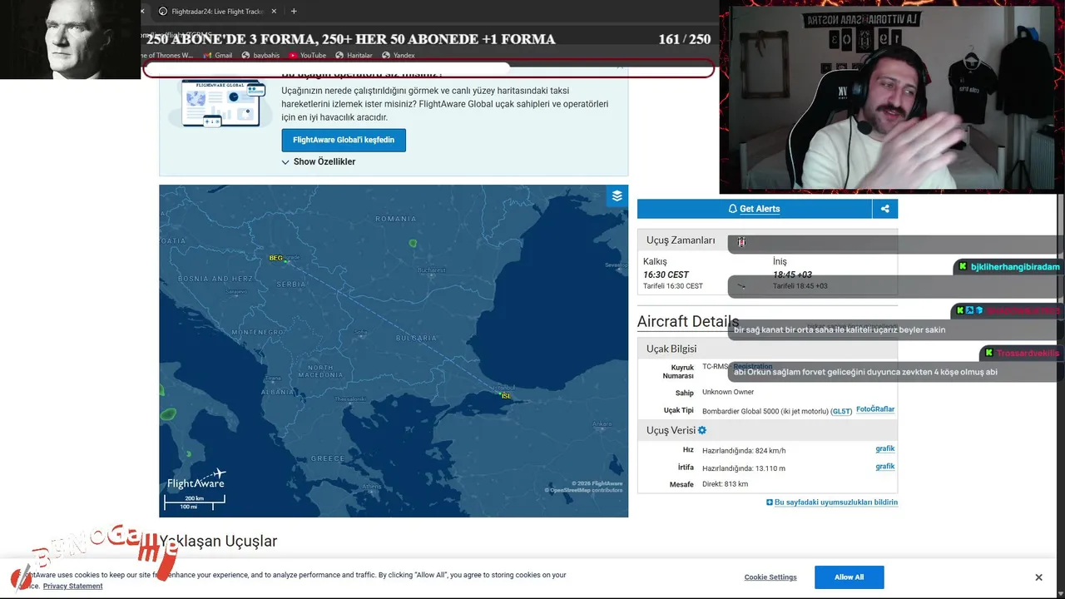This screenshot has height=599, width=1065.
Task: Click the share icon button
Action: point(884,209)
